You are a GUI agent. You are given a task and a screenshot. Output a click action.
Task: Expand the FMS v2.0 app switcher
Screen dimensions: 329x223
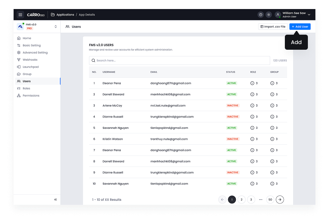click(56, 26)
